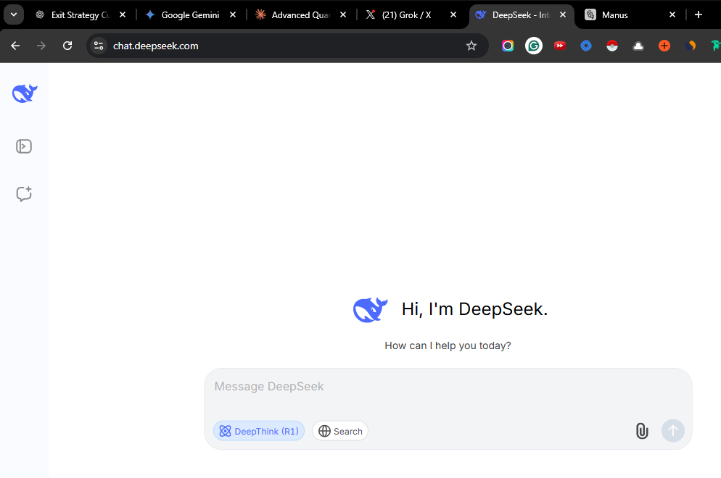Screen dimensions: 721x478
Task: Click the "Hi, I'm DeepSeek." heading
Action: [x=474, y=309]
